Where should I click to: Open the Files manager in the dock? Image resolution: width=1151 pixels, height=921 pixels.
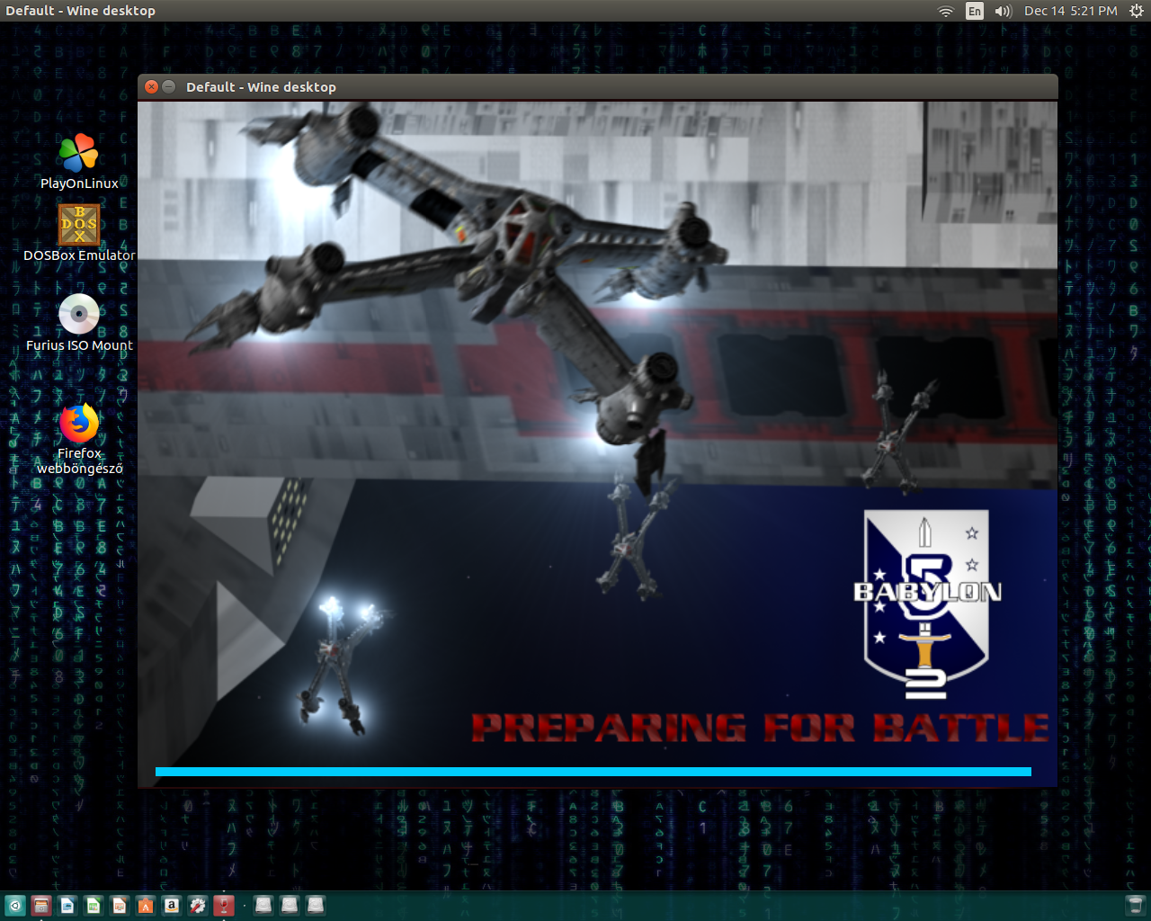40,905
